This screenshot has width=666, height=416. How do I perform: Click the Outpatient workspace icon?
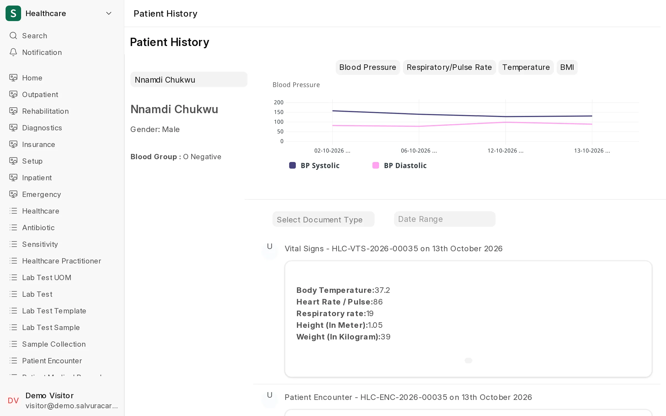point(13,95)
